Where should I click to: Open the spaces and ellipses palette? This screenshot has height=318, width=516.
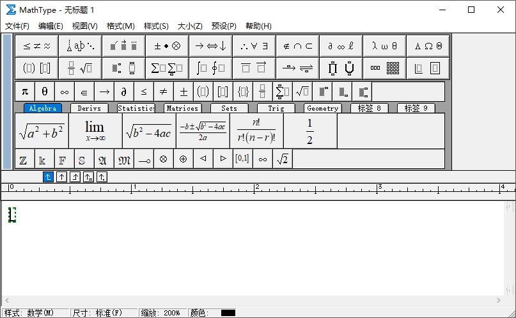(81, 46)
